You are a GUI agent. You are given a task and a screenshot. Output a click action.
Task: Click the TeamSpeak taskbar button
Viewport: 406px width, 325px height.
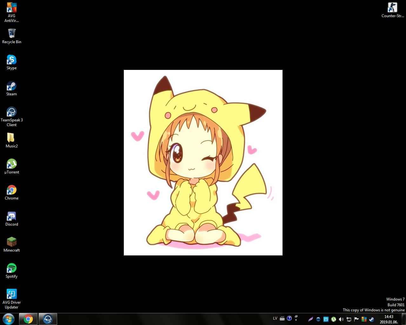[x=48, y=319]
